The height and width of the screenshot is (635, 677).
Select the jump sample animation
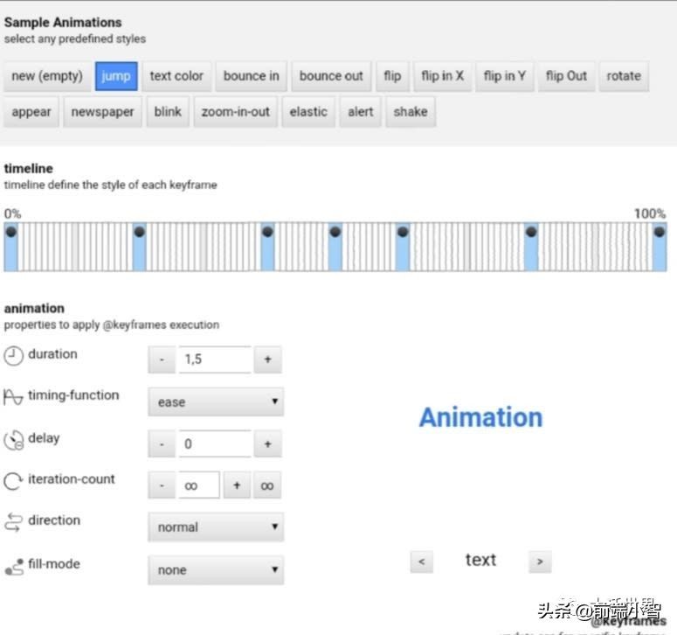(x=115, y=76)
